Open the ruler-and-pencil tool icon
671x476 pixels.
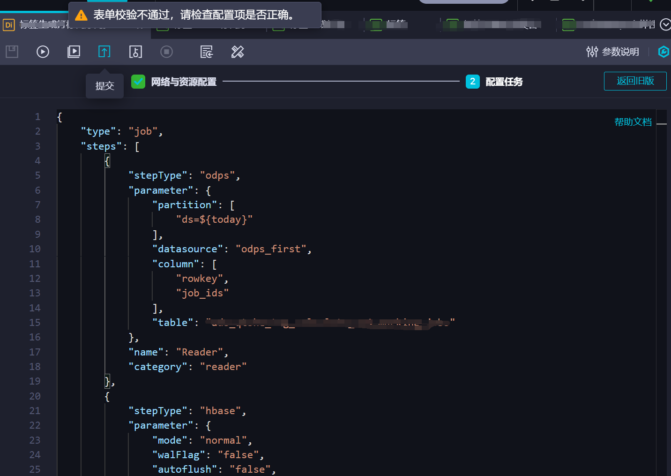click(x=238, y=52)
